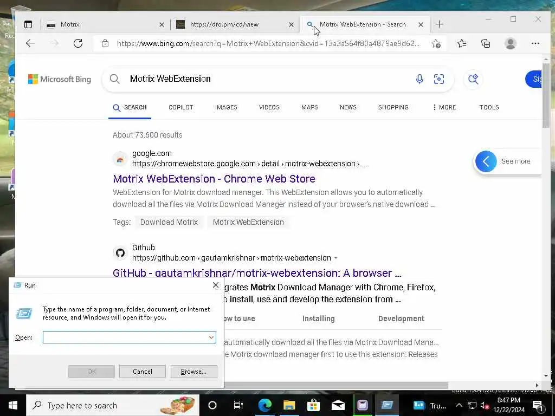Open Motrix WebExtension Chrome Web Store result

pos(214,179)
